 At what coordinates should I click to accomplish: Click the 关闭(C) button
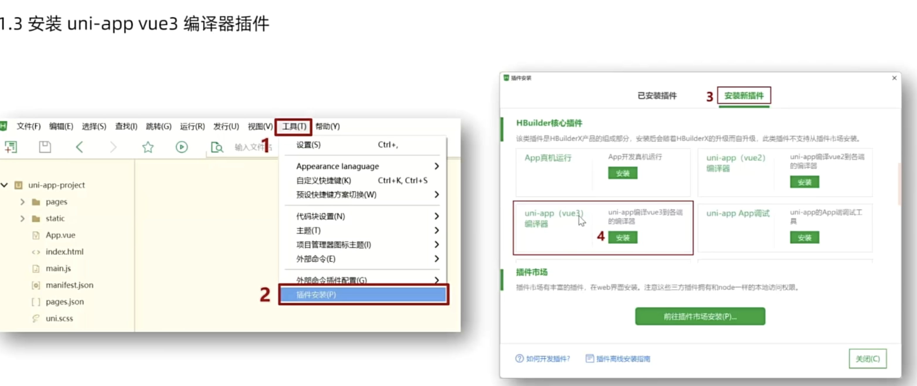(867, 358)
